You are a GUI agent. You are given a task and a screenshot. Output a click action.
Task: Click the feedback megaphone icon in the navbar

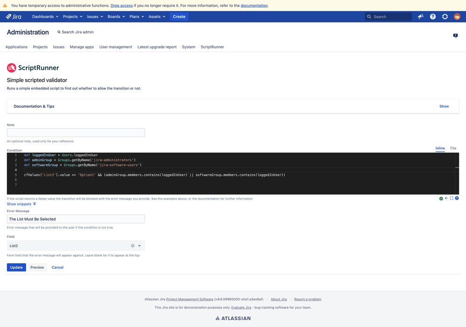click(x=420, y=16)
